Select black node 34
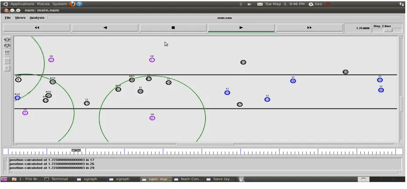Screen dimensions: 407x189 click(x=131, y=80)
